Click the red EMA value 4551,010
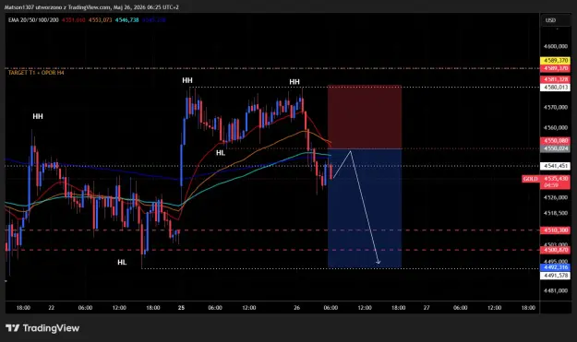The height and width of the screenshot is (342, 577). [73, 20]
